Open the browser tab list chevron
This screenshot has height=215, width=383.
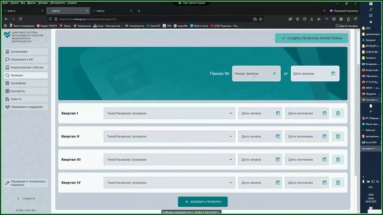[x=324, y=11]
